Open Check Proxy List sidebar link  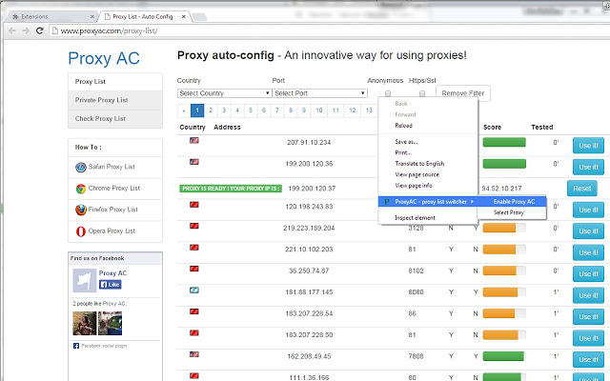click(115, 119)
